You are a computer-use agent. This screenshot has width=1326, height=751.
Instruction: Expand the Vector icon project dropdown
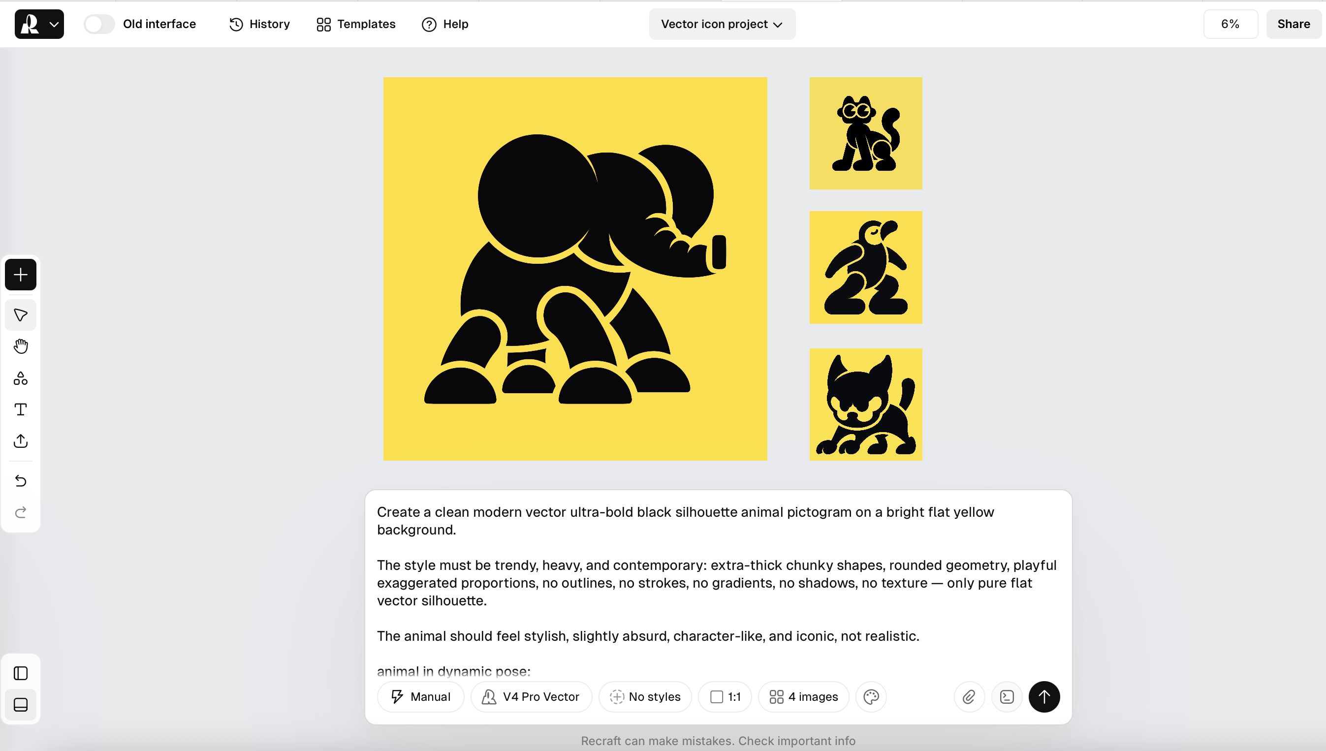click(x=722, y=24)
